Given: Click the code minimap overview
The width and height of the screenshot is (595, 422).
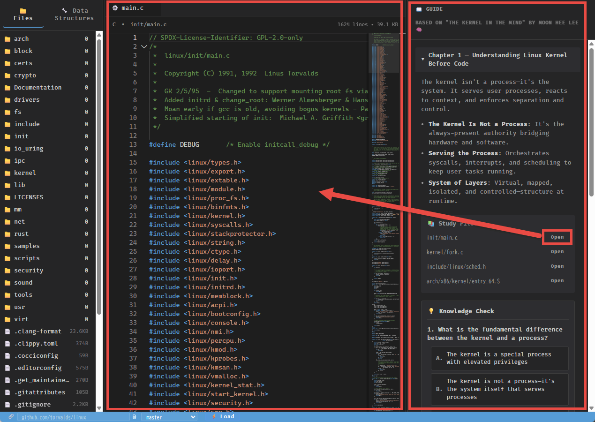Looking at the screenshot, I should (384, 188).
